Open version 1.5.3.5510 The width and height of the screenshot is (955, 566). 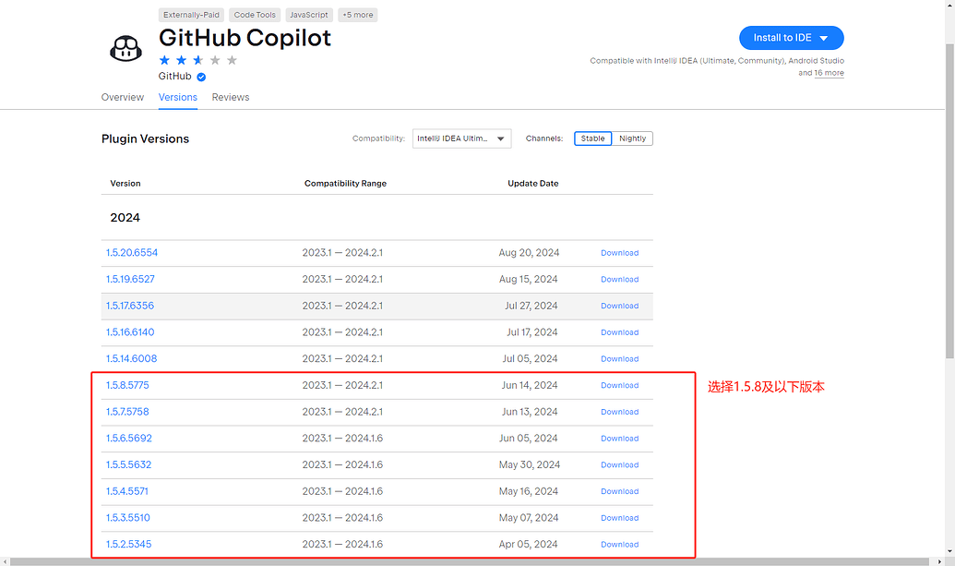point(128,517)
